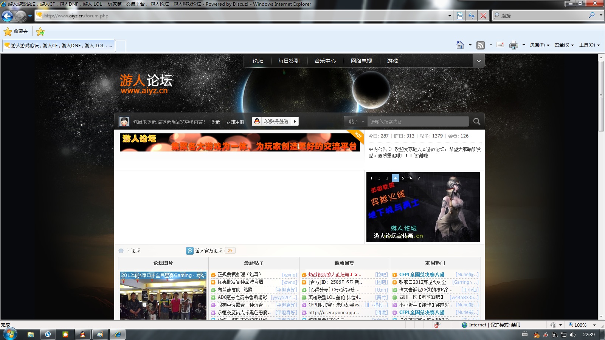Select 音乐中心 navigation tab
Viewport: 605px width, 340px height.
[x=325, y=61]
